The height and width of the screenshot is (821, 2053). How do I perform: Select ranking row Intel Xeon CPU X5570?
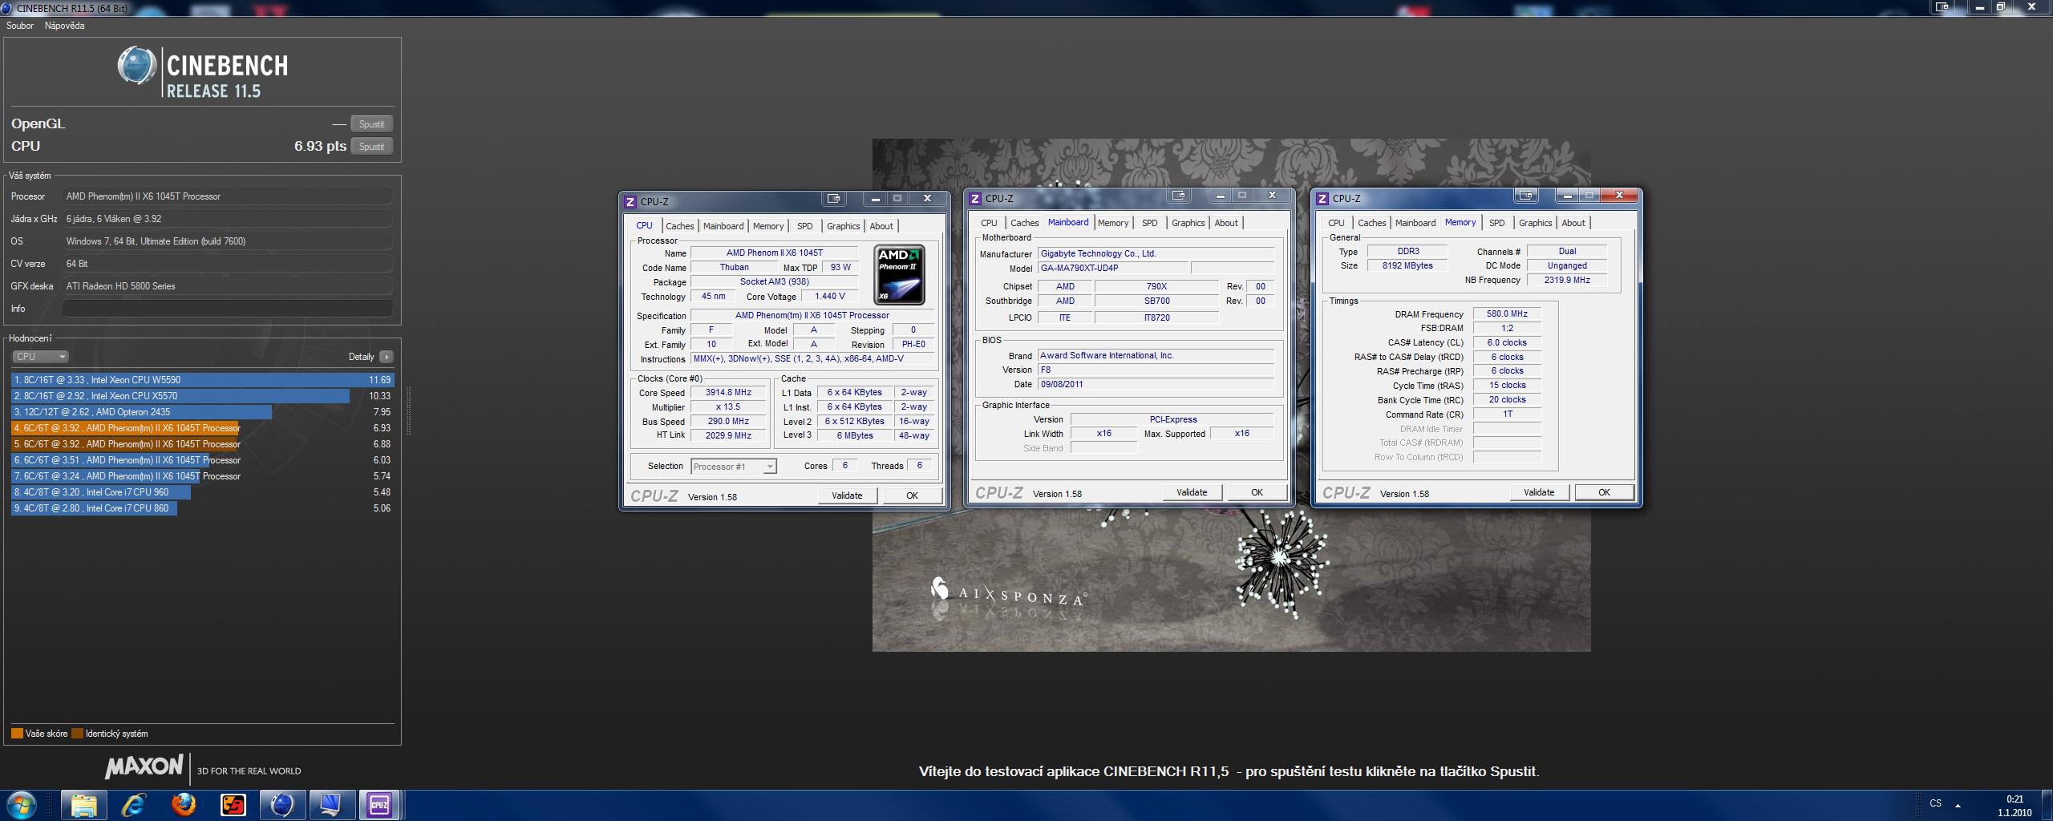click(202, 396)
